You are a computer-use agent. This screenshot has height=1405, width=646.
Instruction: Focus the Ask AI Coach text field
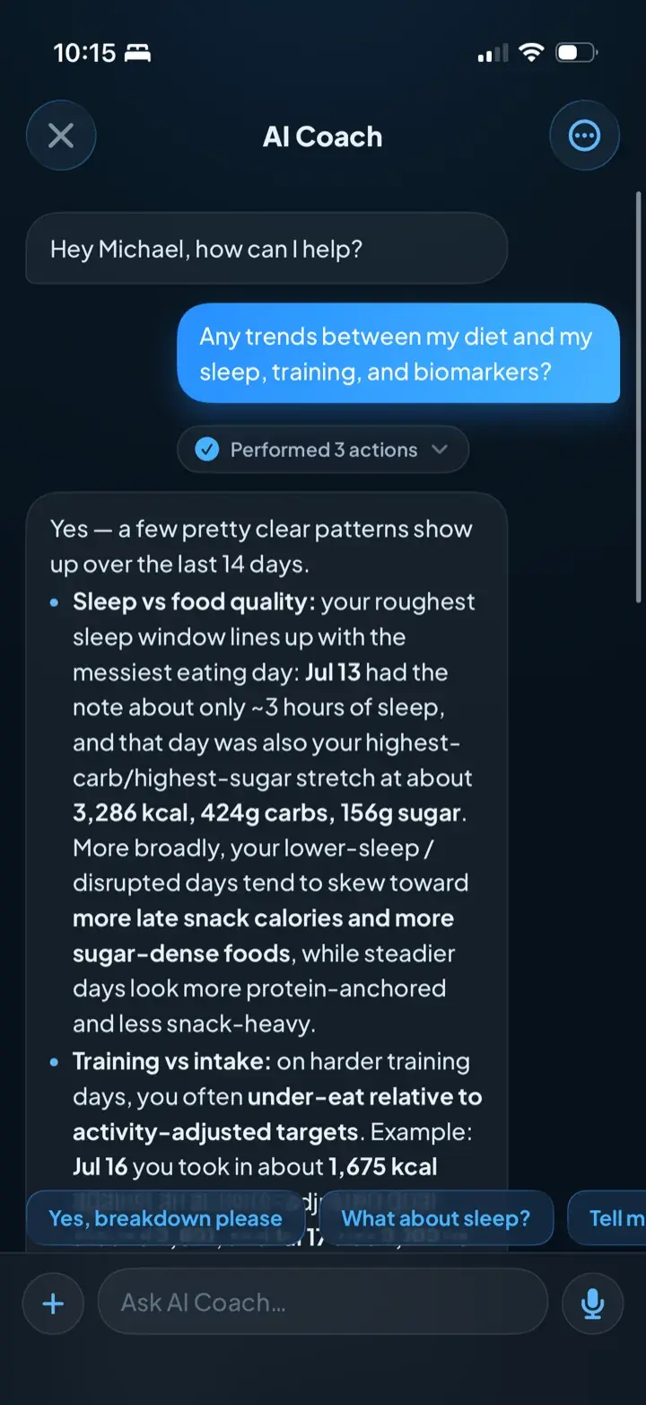coord(322,1302)
